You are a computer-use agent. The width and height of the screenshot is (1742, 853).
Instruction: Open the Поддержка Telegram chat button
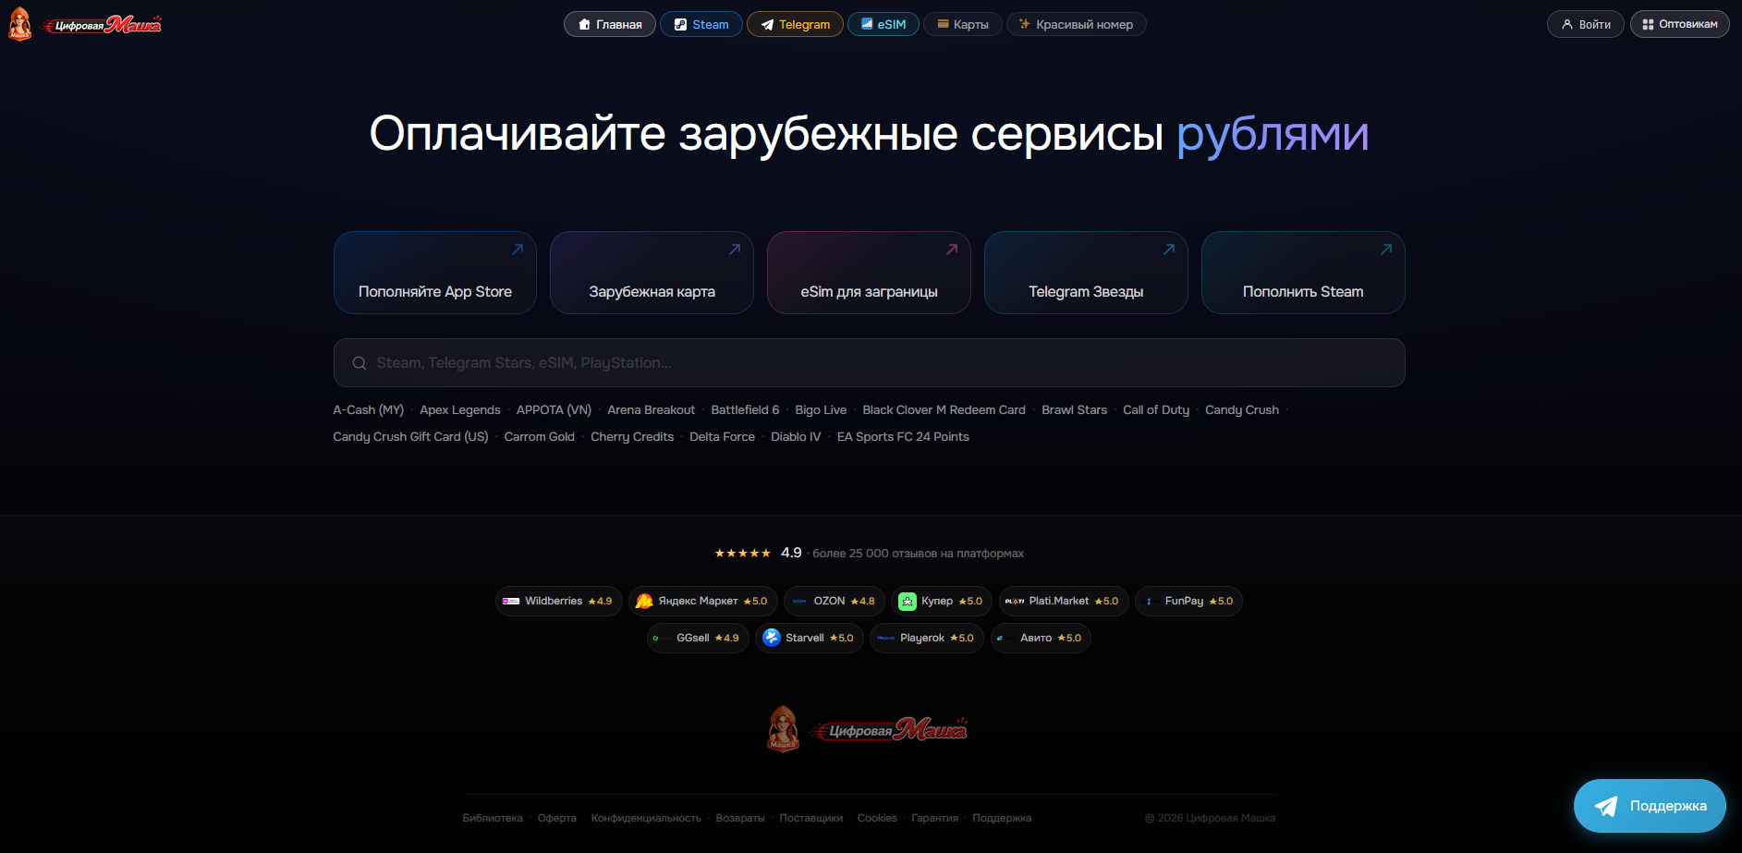pos(1650,806)
